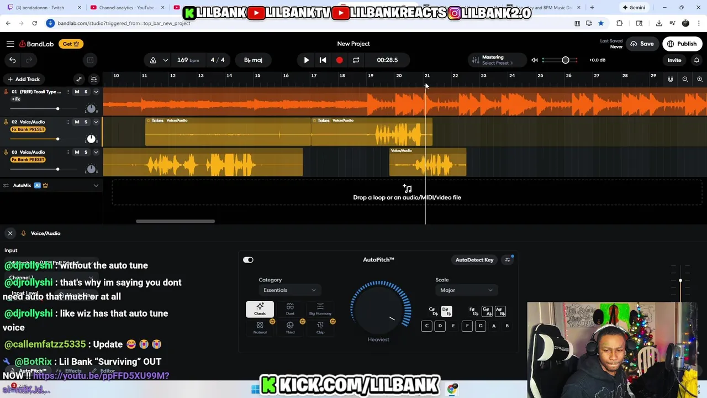Adjust track 02 volume slider
Viewport: 707px width, 398px height.
57,139
